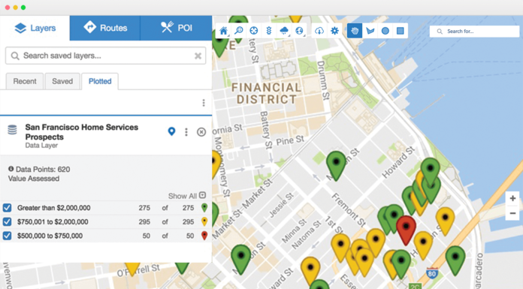Screen dimensions: 523x289
Task: Click the red map pin
Action: point(406,230)
